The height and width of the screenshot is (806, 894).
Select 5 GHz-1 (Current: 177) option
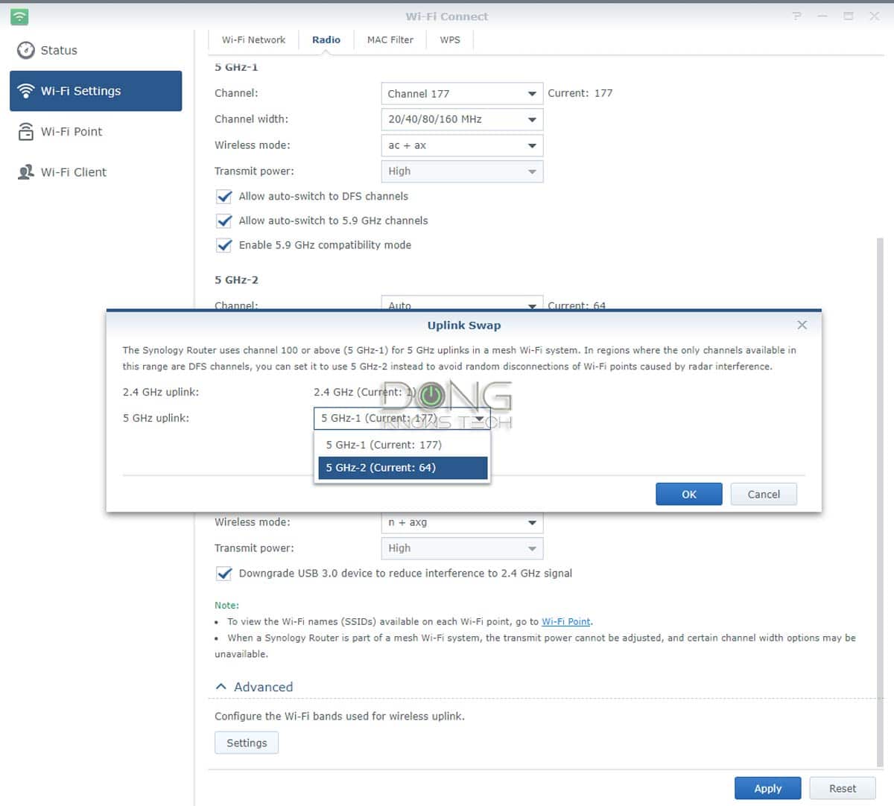coord(402,445)
